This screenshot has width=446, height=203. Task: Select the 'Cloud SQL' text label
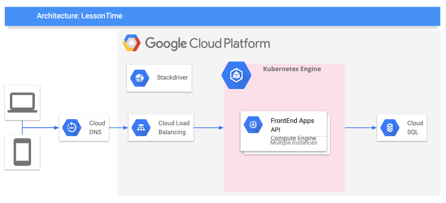click(x=415, y=128)
